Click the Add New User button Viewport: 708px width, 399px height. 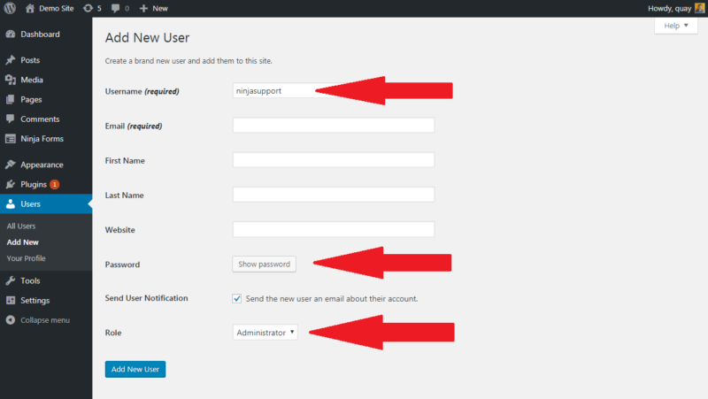(x=135, y=369)
